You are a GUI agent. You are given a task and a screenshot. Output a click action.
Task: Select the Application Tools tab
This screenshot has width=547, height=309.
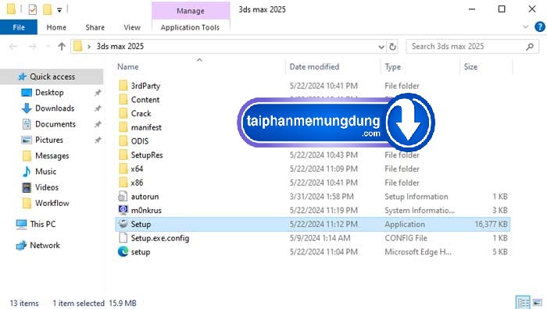tap(190, 27)
